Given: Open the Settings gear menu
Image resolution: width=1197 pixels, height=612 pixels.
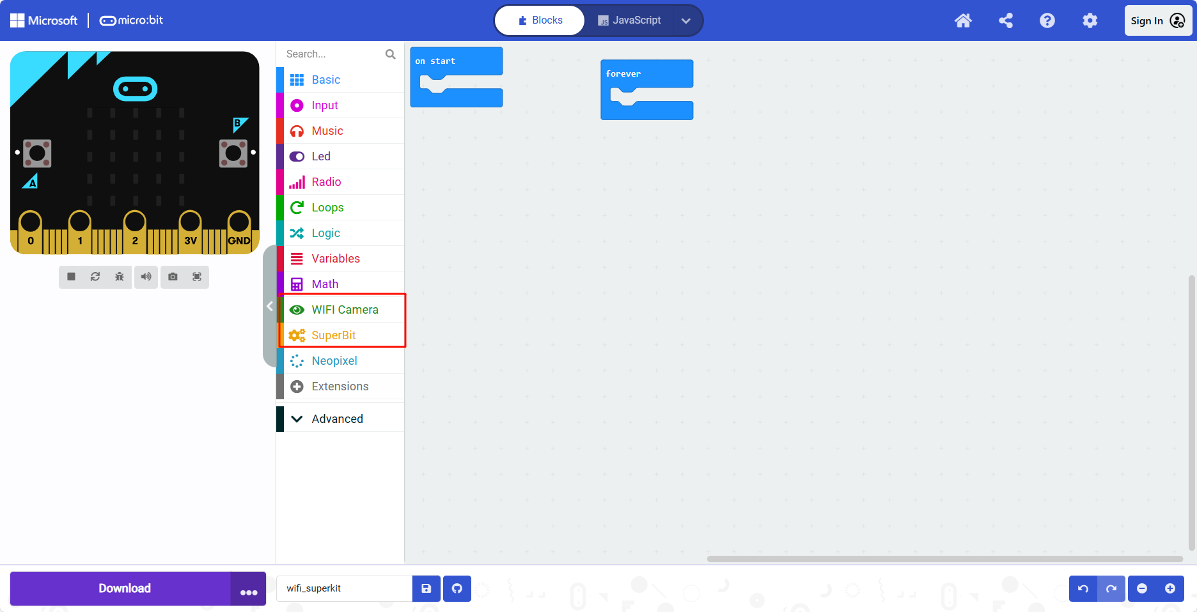Looking at the screenshot, I should 1090,20.
